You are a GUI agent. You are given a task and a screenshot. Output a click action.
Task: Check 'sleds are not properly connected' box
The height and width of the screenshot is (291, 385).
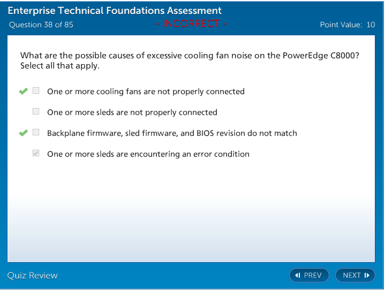click(x=36, y=112)
